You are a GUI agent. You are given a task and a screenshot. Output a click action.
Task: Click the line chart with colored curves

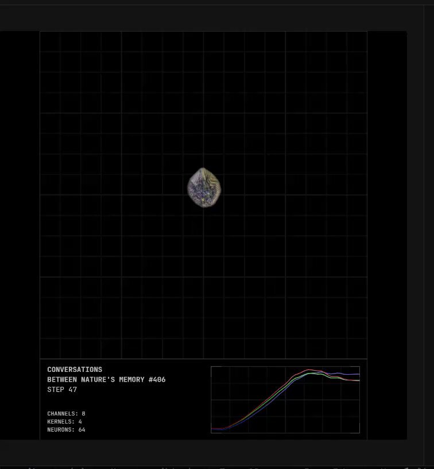(x=285, y=399)
